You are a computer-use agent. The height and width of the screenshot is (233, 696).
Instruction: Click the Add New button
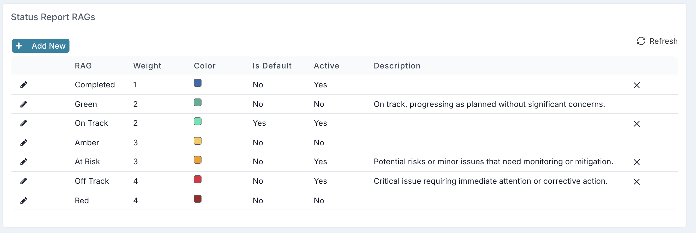[x=41, y=46]
